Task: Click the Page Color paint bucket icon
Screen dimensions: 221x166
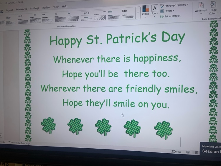Action: click(213, 4)
